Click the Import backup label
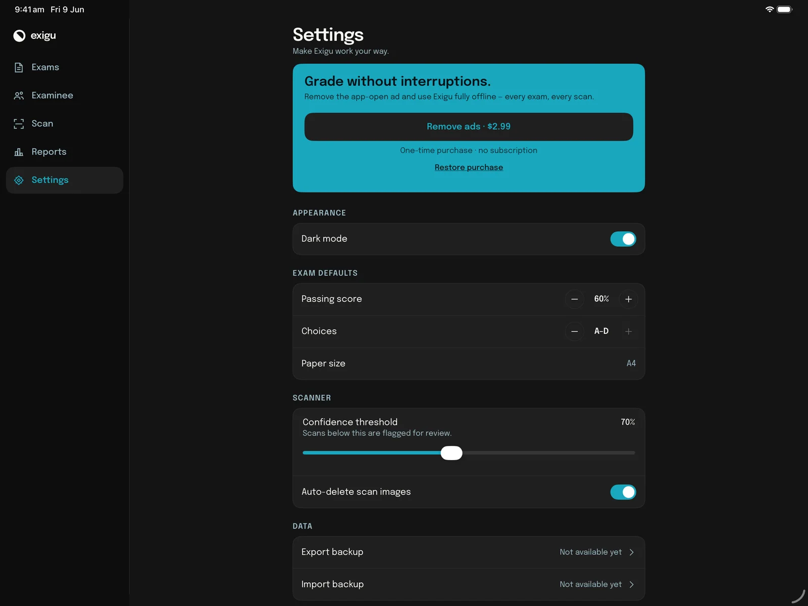 (332, 585)
